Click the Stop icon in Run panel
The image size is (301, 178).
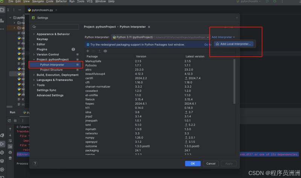tap(15, 121)
